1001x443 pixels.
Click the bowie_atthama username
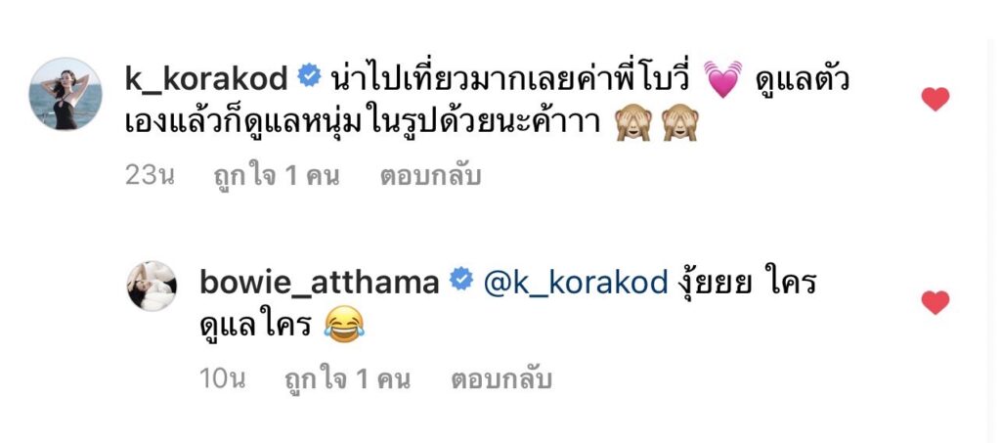click(320, 283)
